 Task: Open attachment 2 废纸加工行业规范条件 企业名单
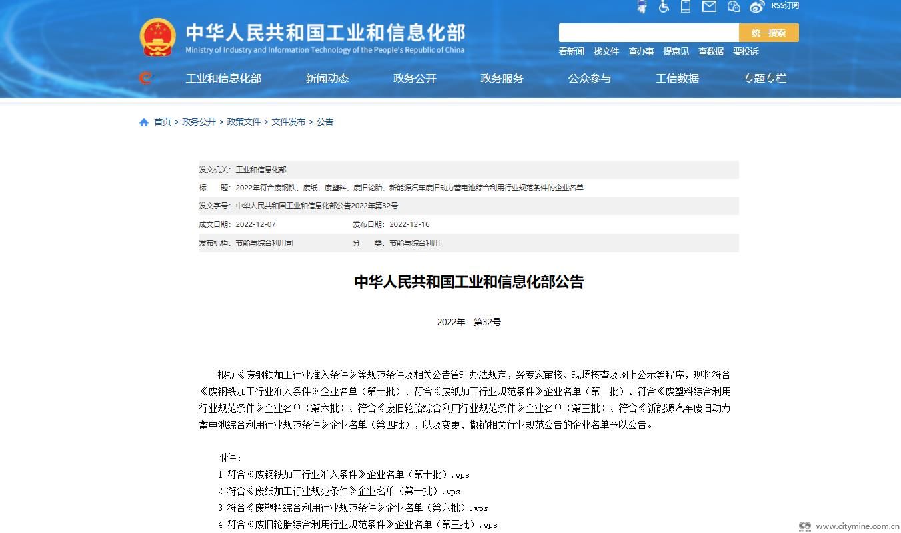(339, 491)
